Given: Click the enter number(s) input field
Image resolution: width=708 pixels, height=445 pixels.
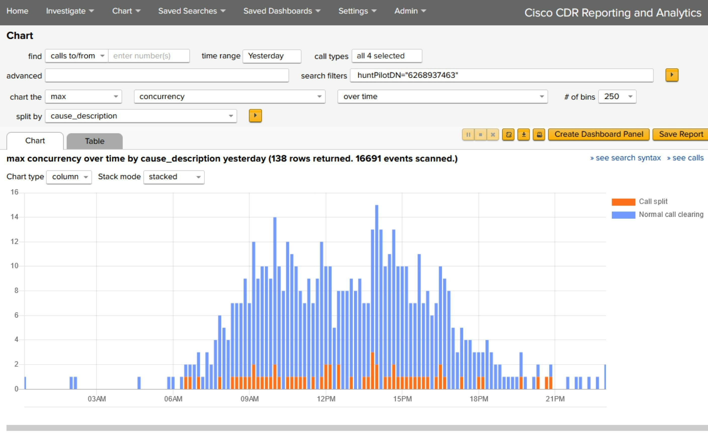Looking at the screenshot, I should (x=149, y=56).
